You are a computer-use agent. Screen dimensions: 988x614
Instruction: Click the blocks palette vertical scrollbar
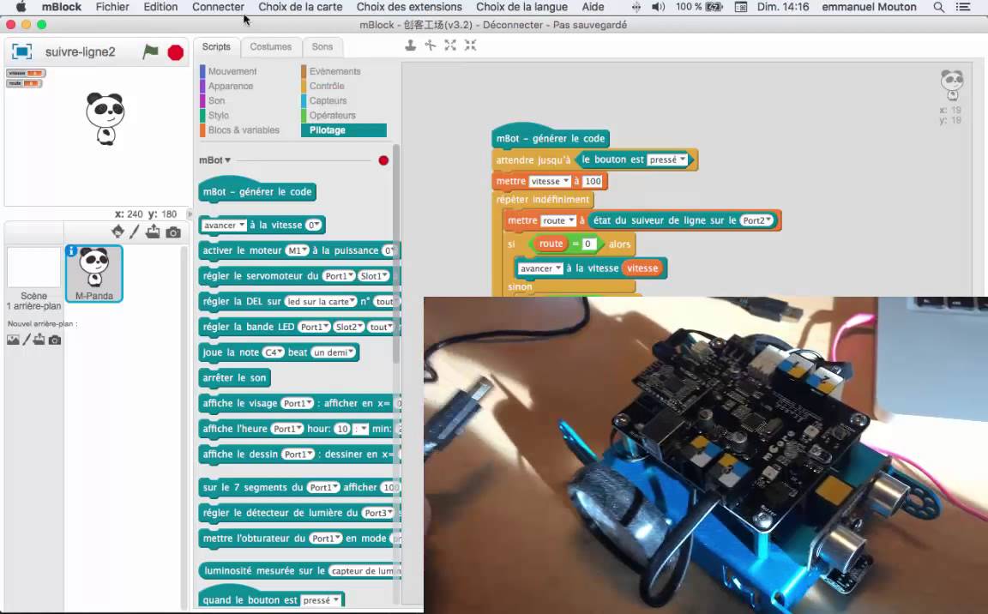(x=395, y=252)
